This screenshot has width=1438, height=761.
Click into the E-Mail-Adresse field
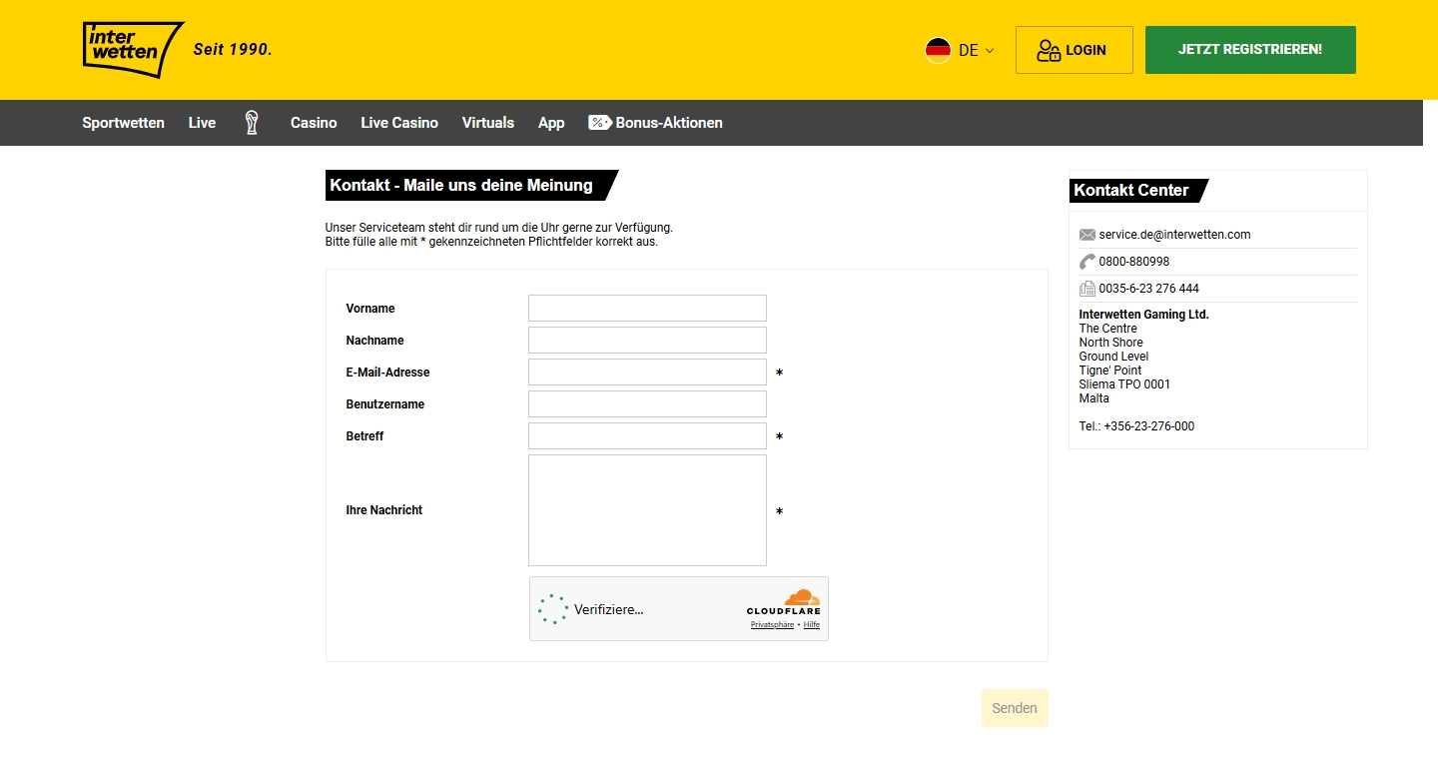click(x=647, y=372)
